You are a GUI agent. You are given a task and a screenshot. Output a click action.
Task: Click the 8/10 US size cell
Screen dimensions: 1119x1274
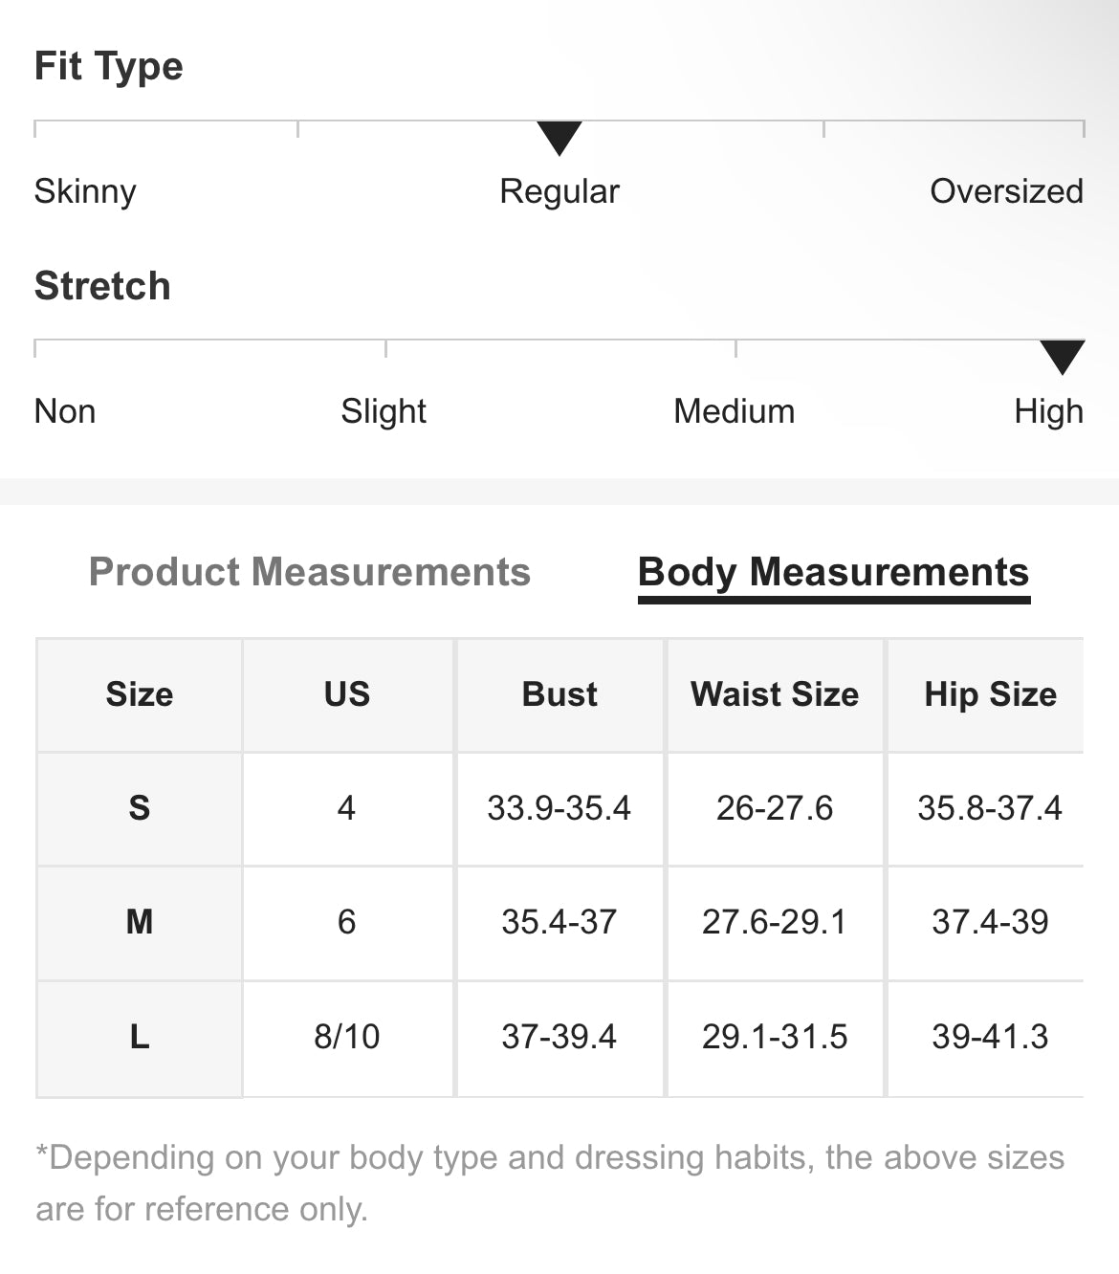[347, 1037]
